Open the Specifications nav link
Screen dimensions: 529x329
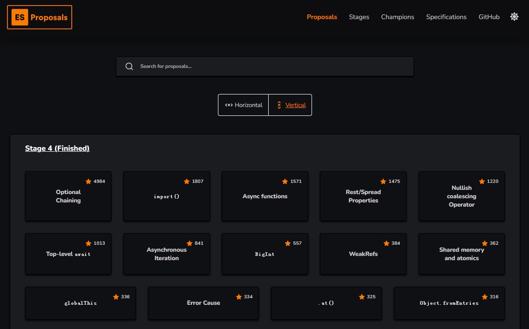[446, 17]
